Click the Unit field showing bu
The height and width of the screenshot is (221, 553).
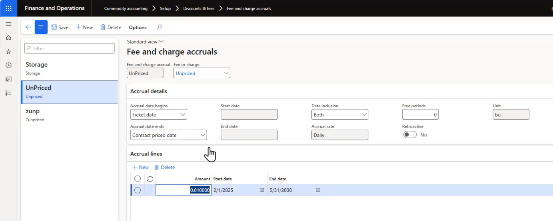point(511,114)
